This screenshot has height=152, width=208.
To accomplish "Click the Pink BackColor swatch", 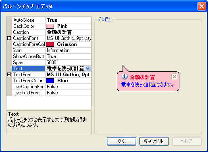I will click(x=50, y=26).
